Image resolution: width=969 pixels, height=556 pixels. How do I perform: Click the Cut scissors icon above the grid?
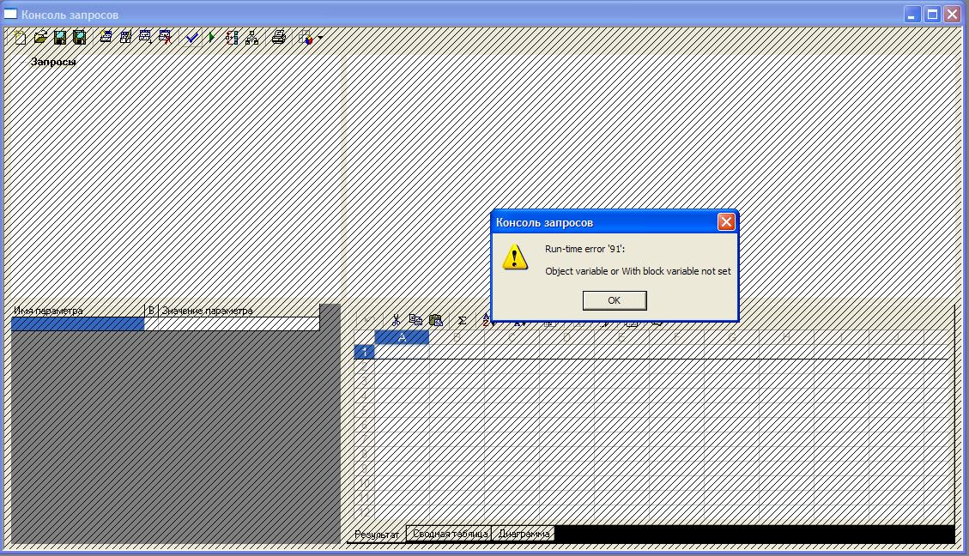click(x=396, y=320)
